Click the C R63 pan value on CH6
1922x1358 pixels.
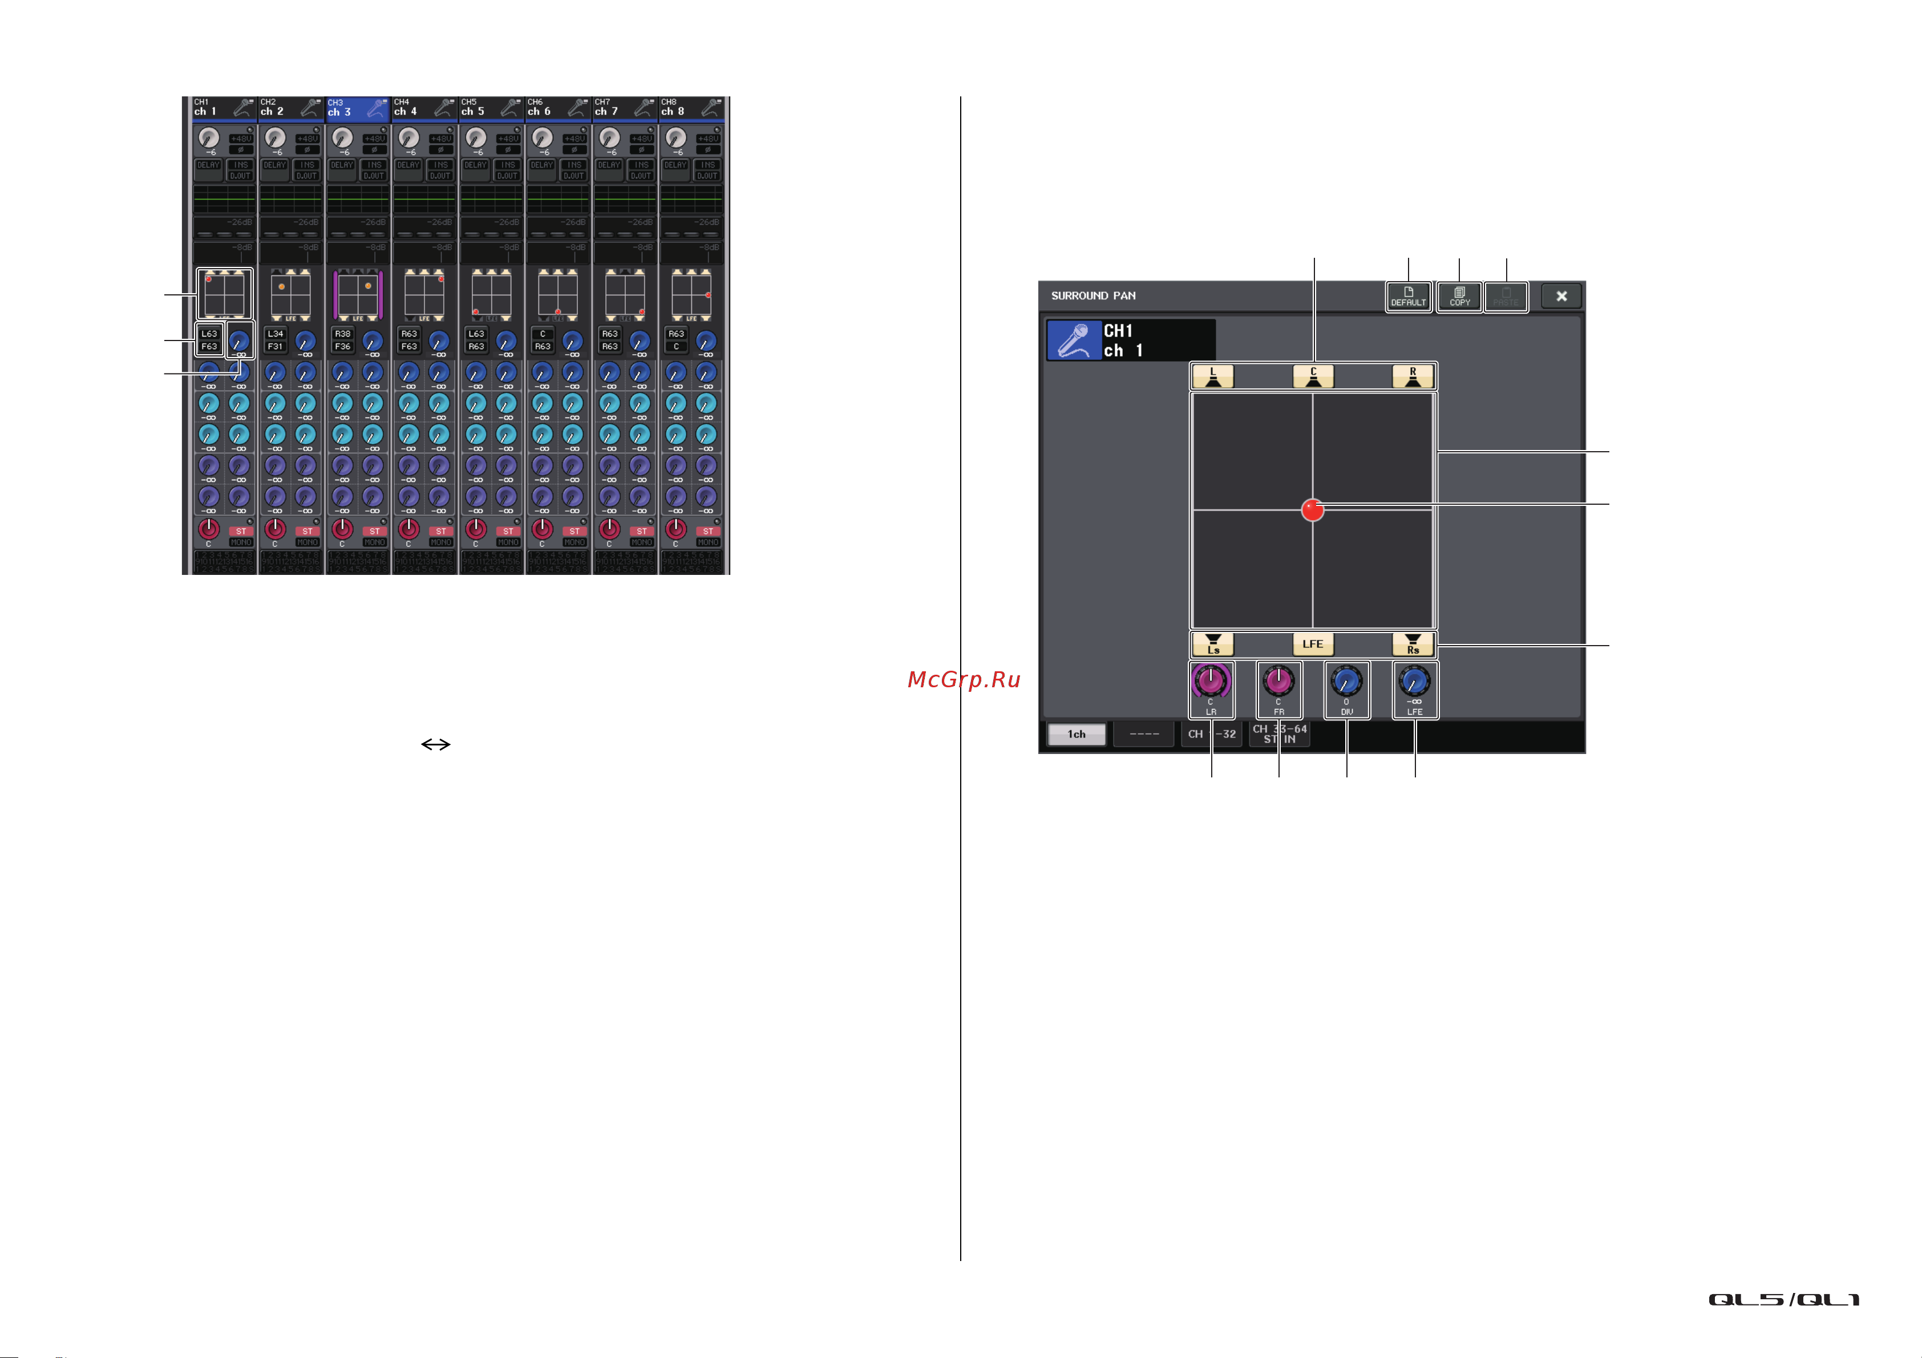[543, 340]
